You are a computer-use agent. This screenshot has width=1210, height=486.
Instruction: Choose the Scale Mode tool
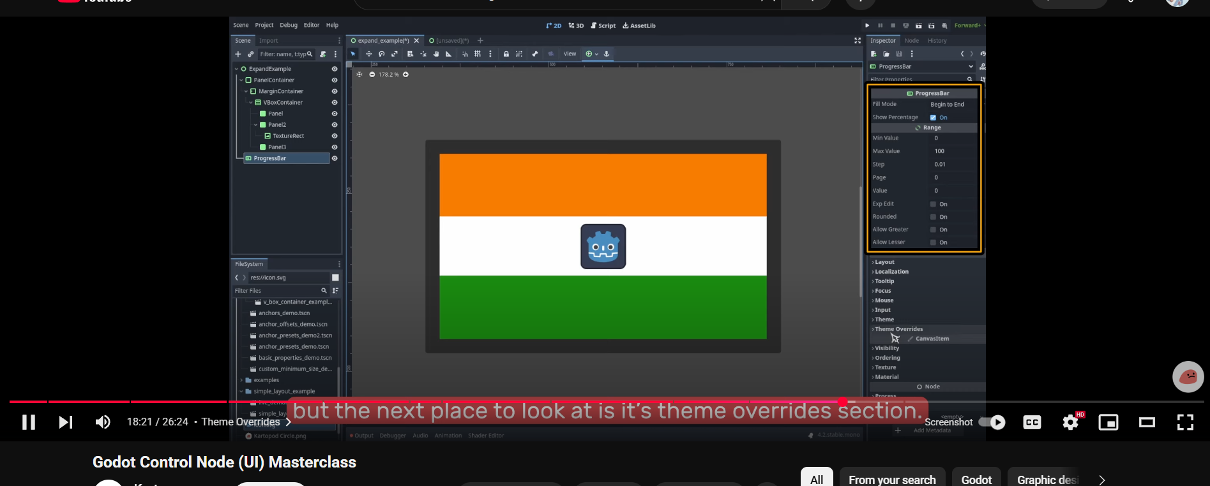[394, 54]
